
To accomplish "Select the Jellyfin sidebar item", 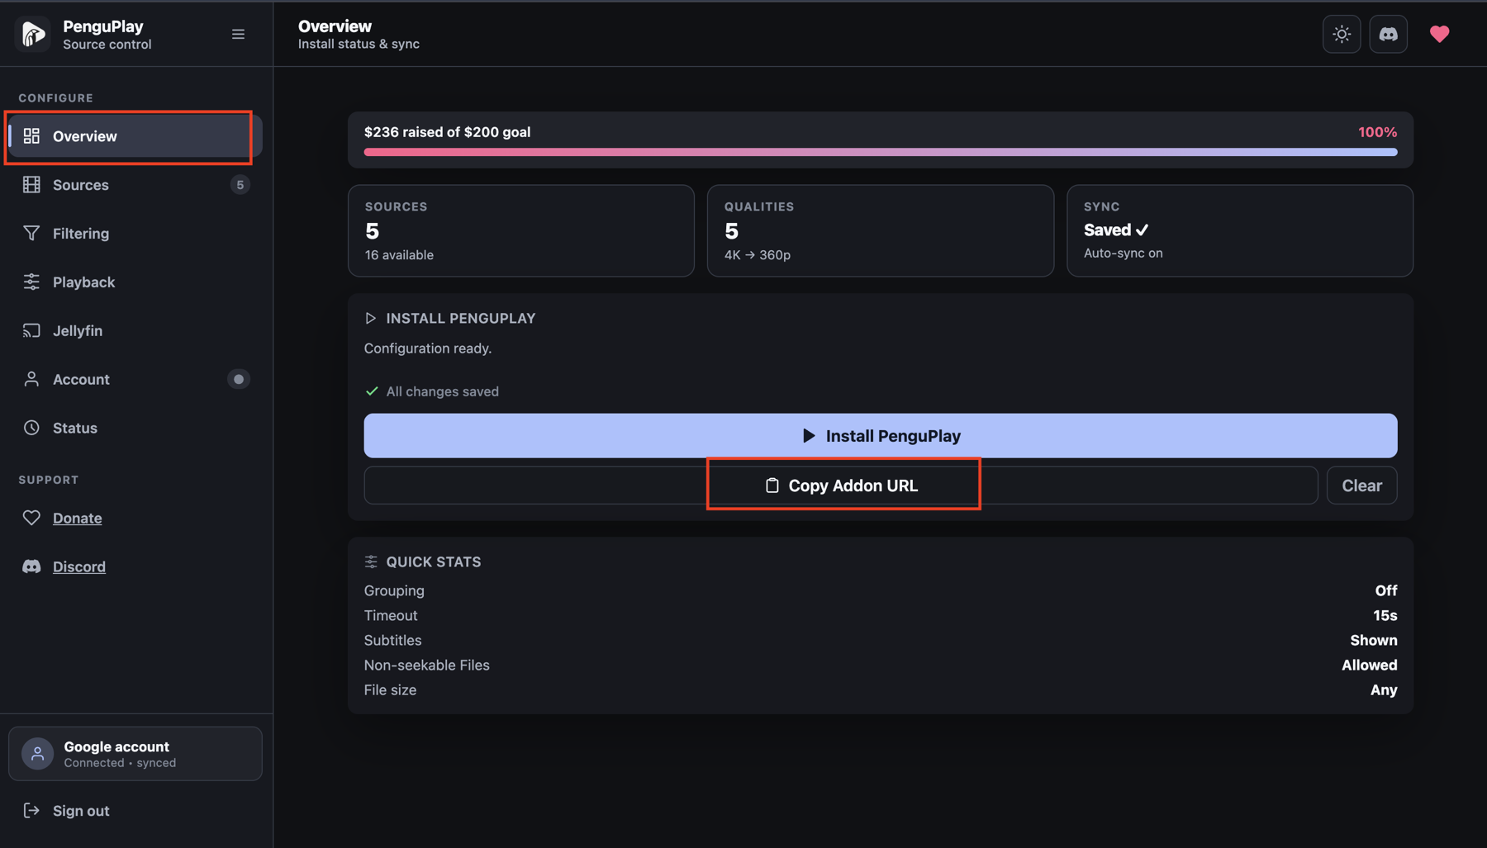I will pos(135,331).
